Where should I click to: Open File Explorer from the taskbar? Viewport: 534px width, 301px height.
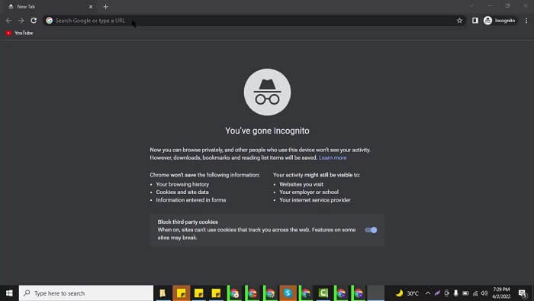pyautogui.click(x=162, y=293)
